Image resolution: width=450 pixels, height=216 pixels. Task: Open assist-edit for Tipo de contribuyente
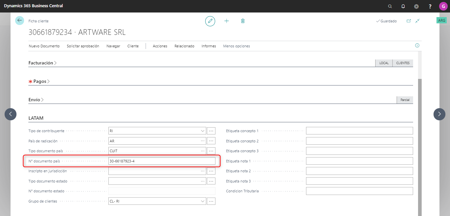211,131
